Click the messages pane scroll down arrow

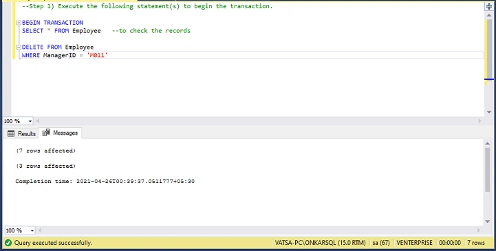click(487, 221)
